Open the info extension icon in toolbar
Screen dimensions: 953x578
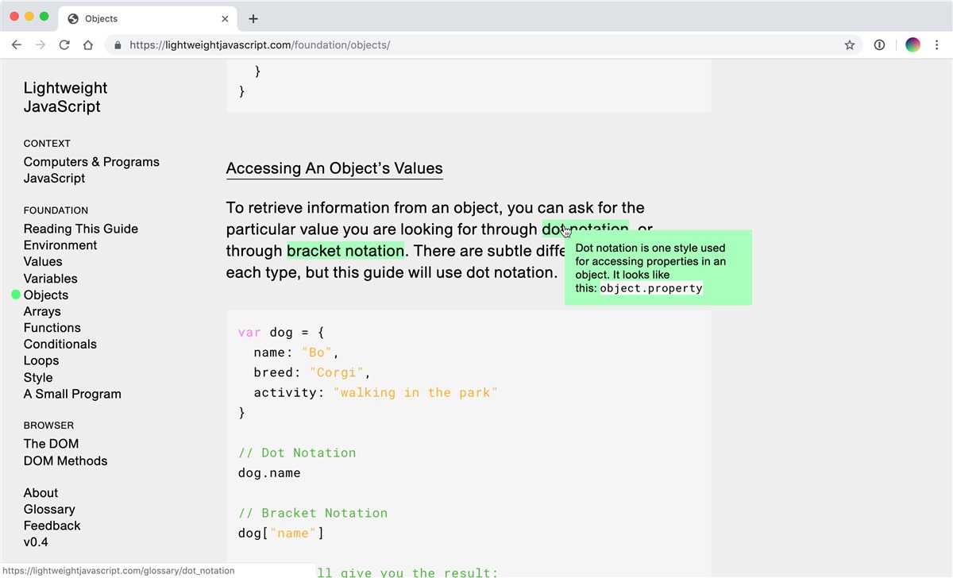pyautogui.click(x=879, y=45)
